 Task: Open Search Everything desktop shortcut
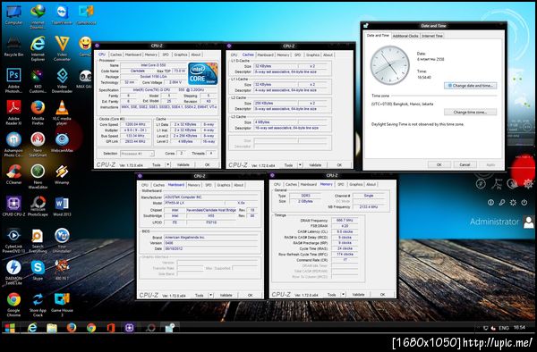pyautogui.click(x=38, y=240)
